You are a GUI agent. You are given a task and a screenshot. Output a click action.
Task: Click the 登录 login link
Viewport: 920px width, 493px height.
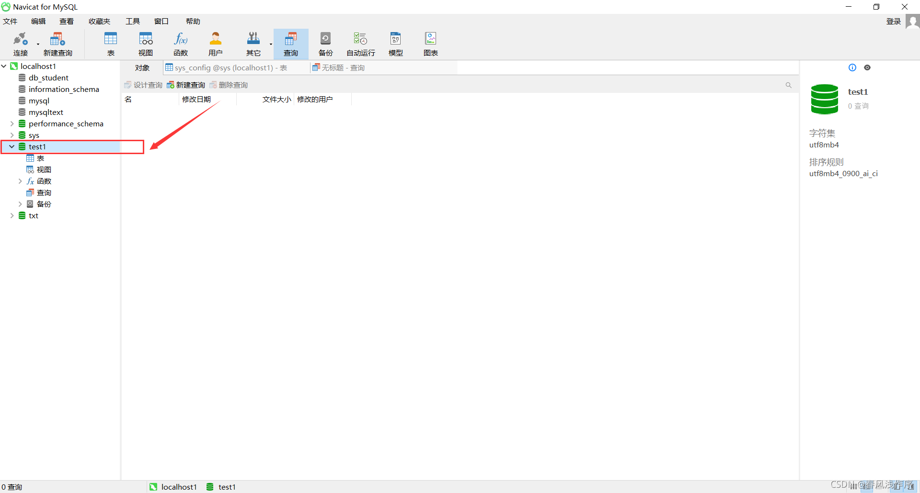pos(894,22)
